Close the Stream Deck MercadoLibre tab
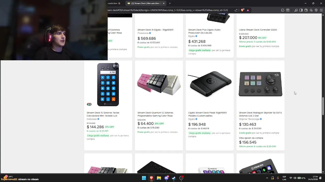 click(x=164, y=3)
